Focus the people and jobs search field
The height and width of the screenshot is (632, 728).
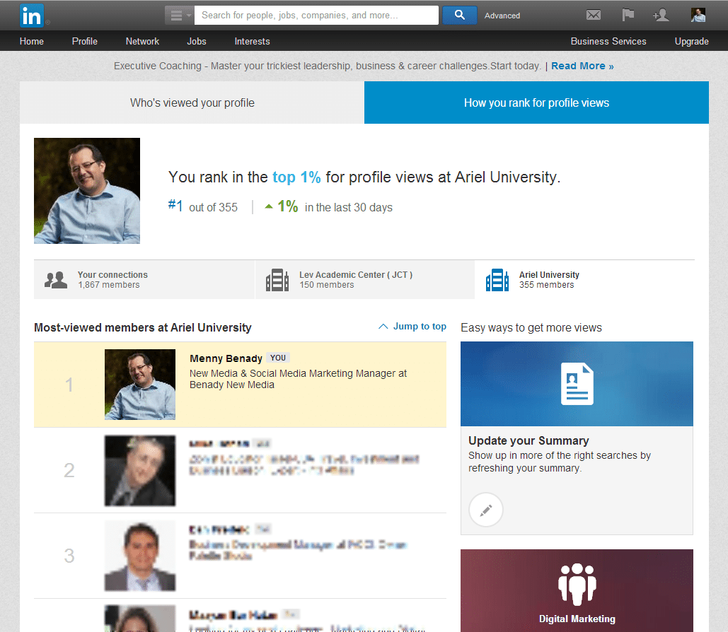tap(316, 16)
